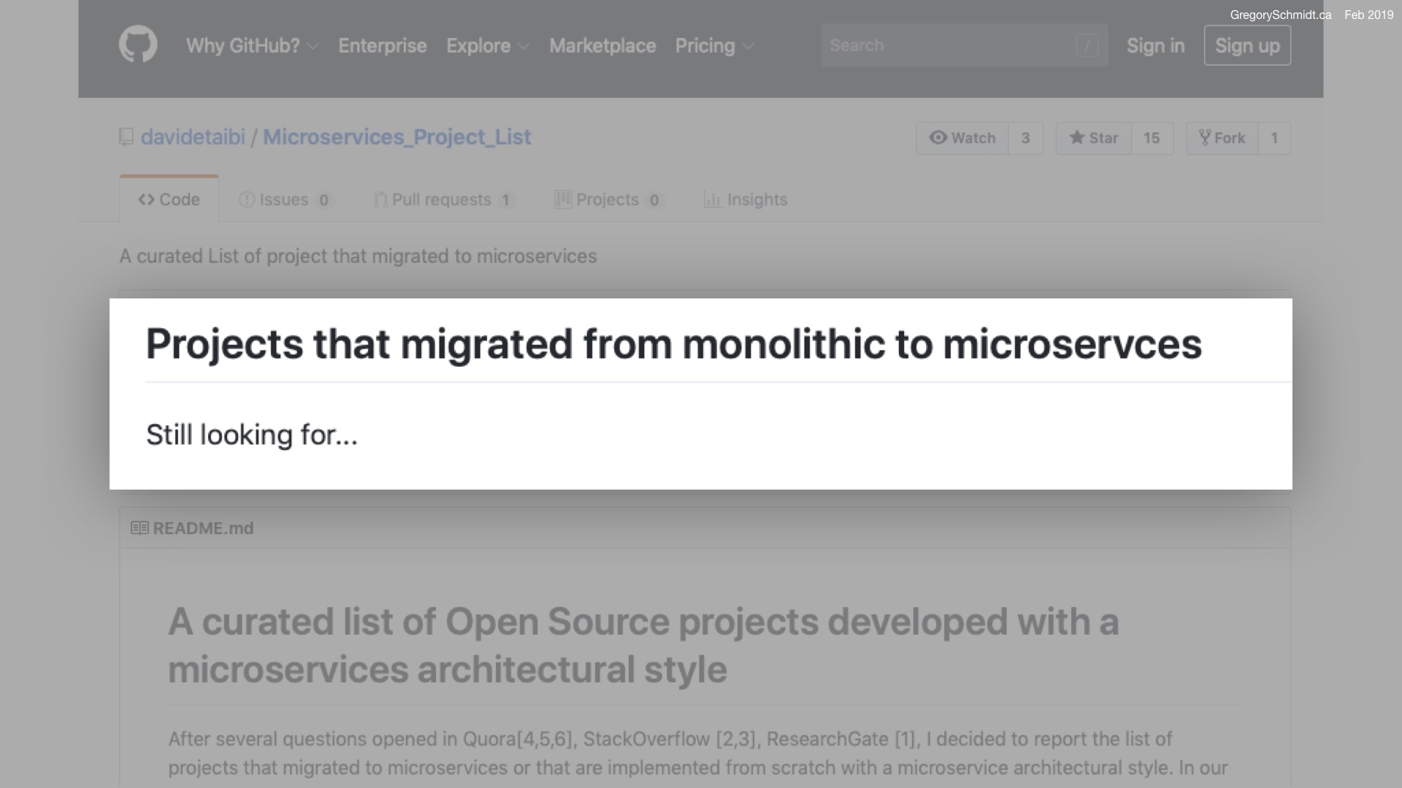Click the Projects board icon
1402x788 pixels.
pos(563,199)
